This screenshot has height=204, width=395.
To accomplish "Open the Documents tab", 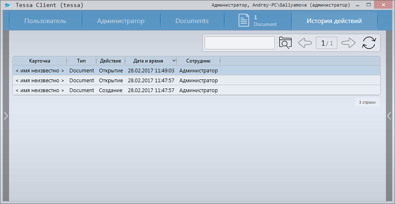I will coord(192,21).
